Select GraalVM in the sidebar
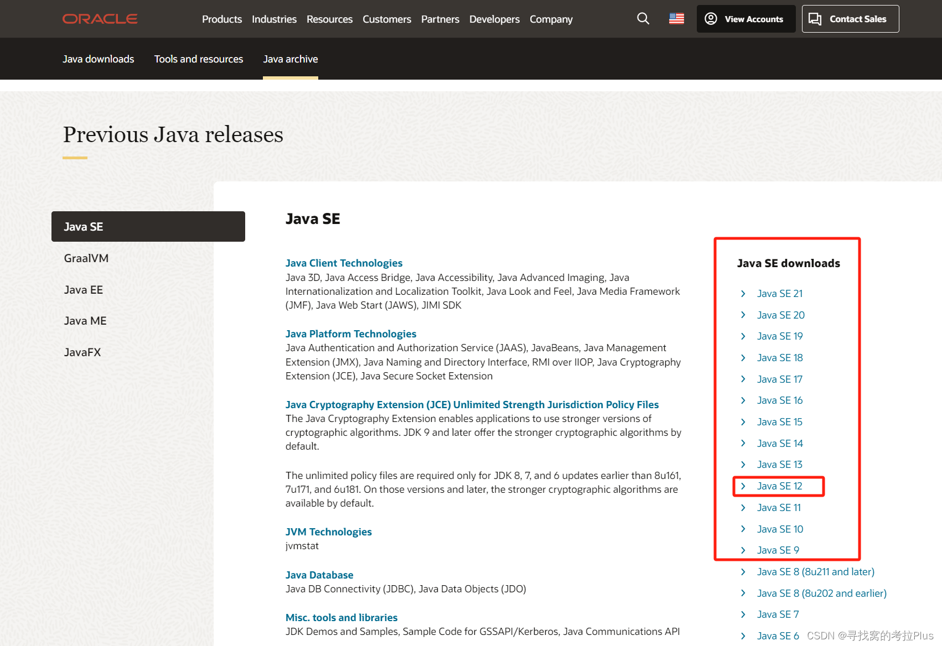942x646 pixels. click(x=86, y=258)
